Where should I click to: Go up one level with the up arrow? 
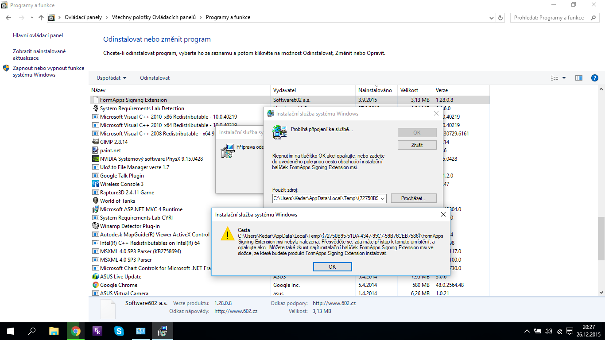coord(41,18)
